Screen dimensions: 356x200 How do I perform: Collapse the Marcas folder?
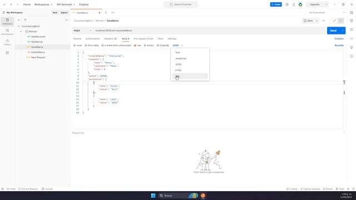click(21, 32)
